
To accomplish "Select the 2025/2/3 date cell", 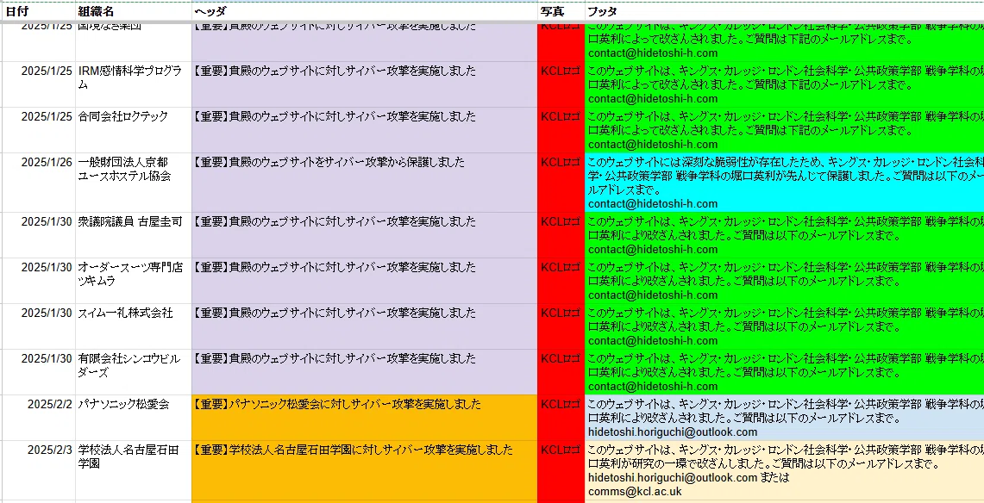I will point(38,470).
